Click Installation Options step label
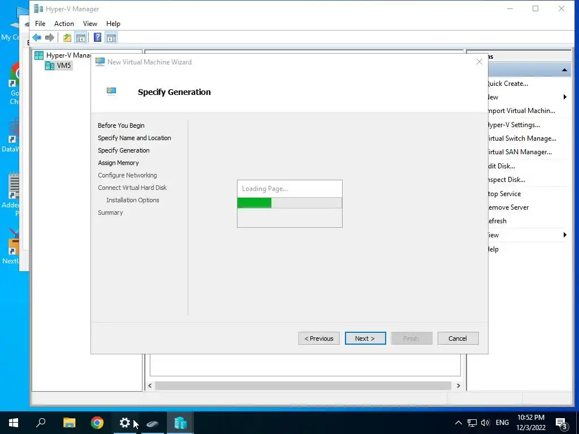The image size is (579, 434). click(132, 200)
